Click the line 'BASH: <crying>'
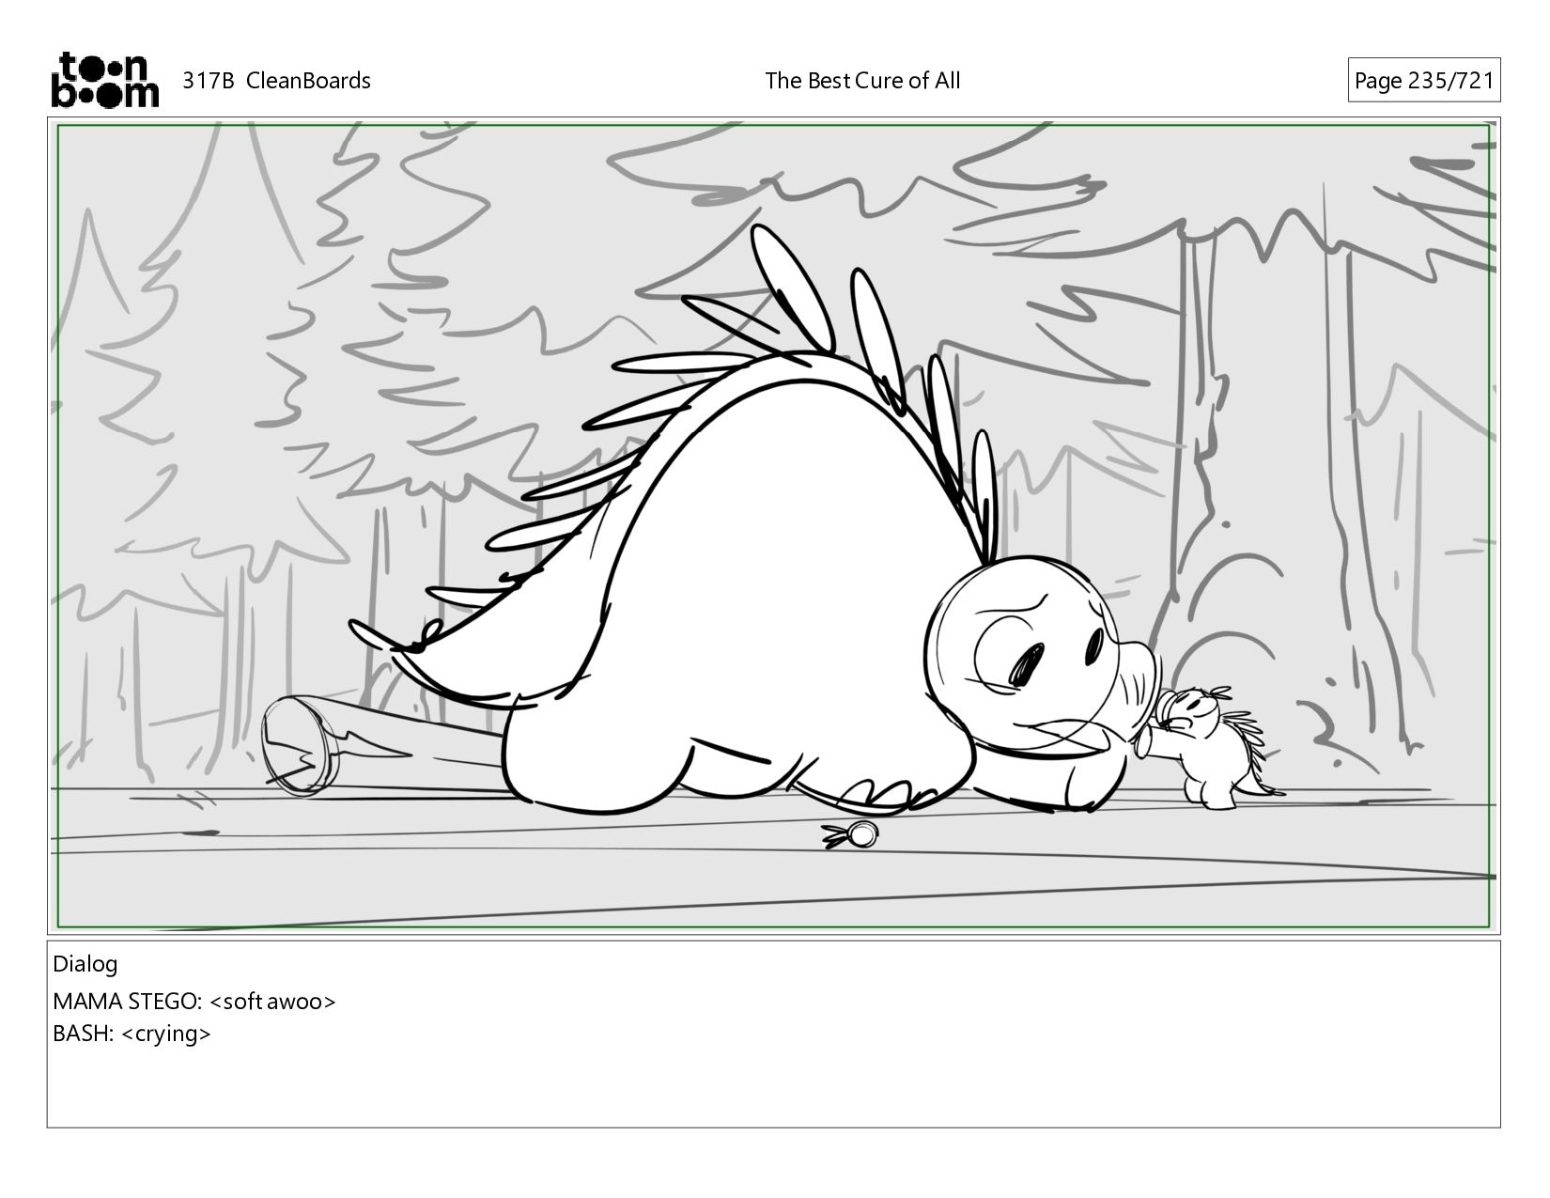Image resolution: width=1550 pixels, height=1198 pixels. tap(132, 1034)
